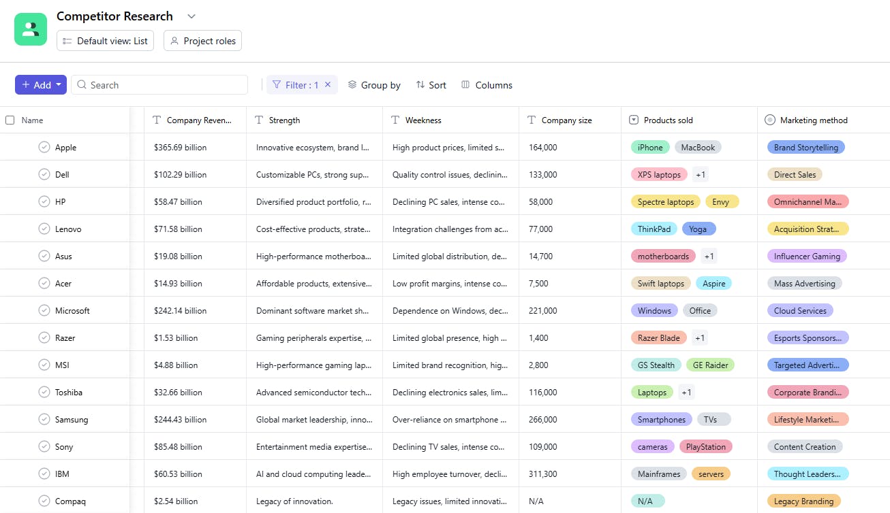Click the text-type icon on Company Revenue column
This screenshot has width=890, height=513.
click(157, 120)
